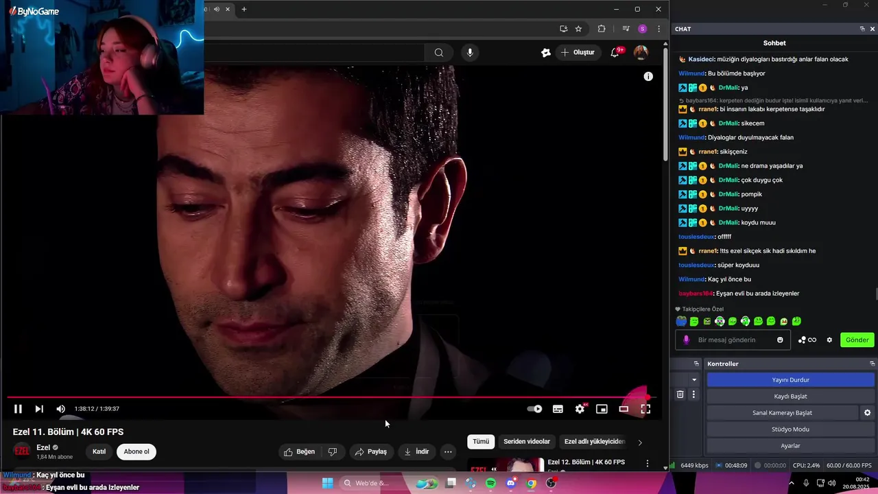Viewport: 878px width, 494px height.
Task: Click the Oluştur create button
Action: tap(578, 52)
